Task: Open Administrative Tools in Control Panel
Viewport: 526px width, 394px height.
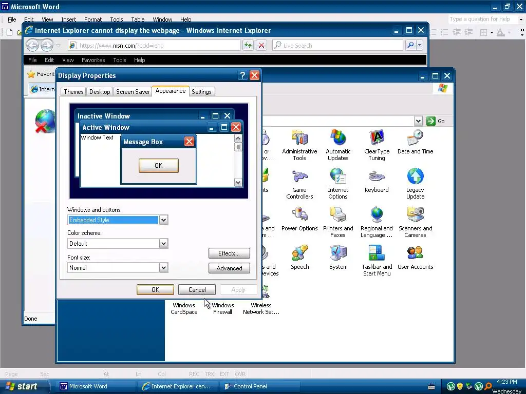Action: (x=299, y=145)
